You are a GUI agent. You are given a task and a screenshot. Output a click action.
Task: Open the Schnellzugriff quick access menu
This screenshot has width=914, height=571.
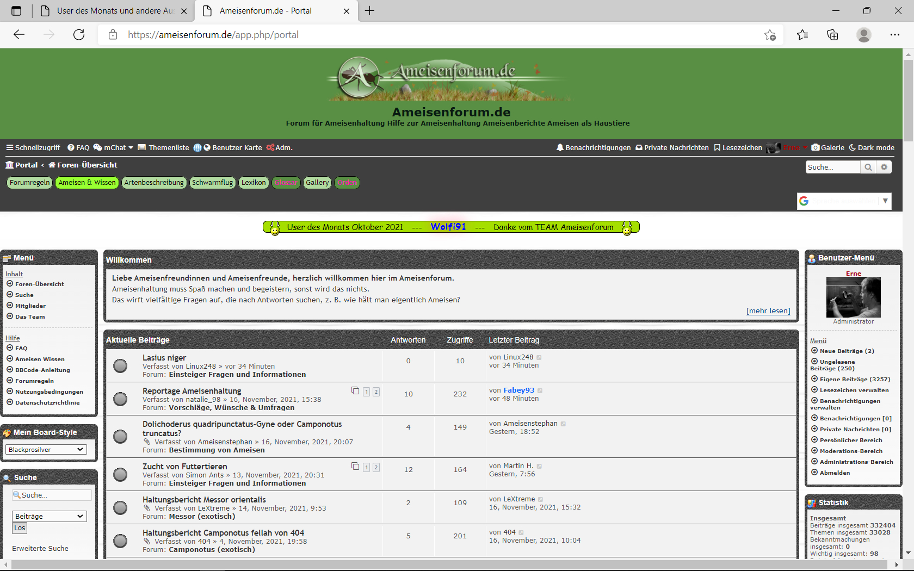pos(33,148)
